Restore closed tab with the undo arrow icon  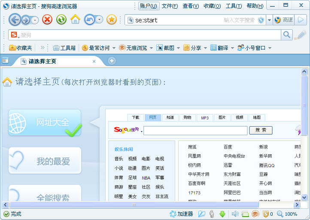(90, 20)
